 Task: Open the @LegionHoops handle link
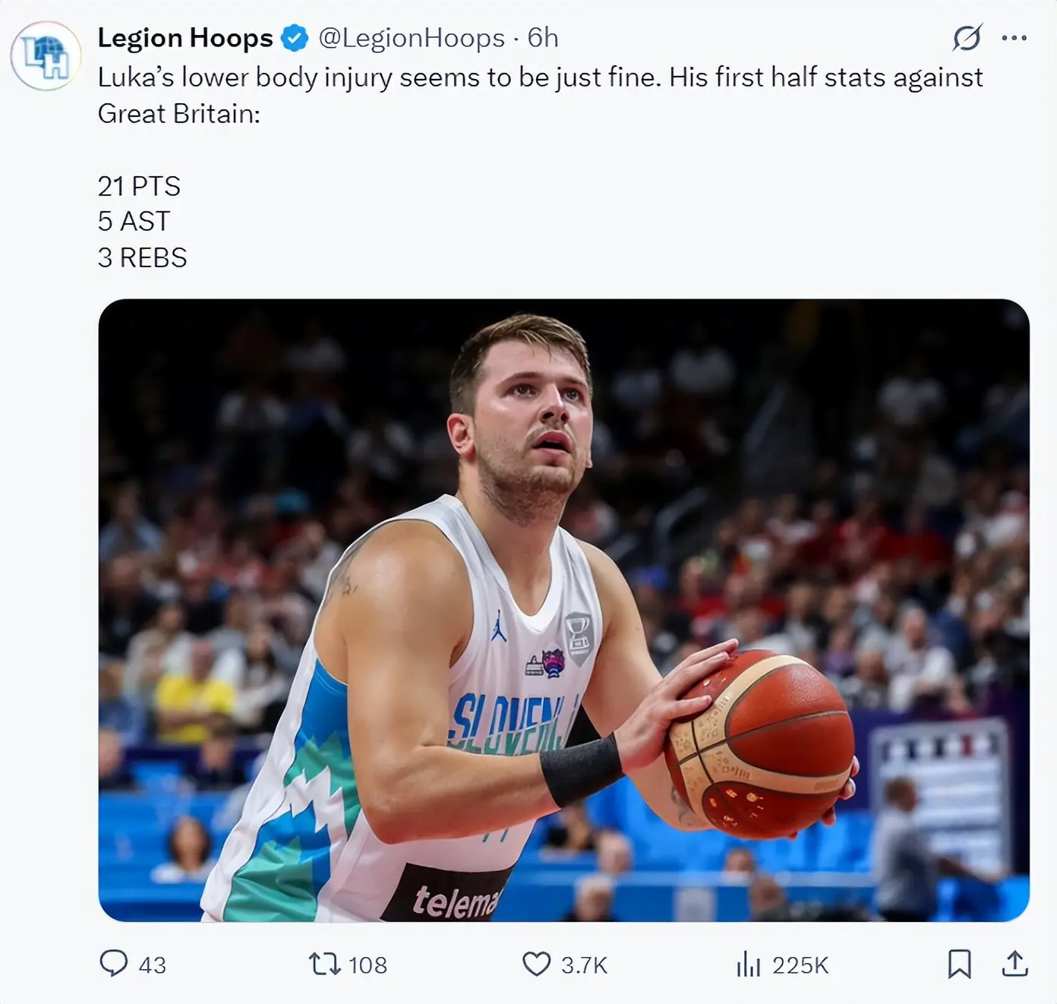(x=411, y=38)
